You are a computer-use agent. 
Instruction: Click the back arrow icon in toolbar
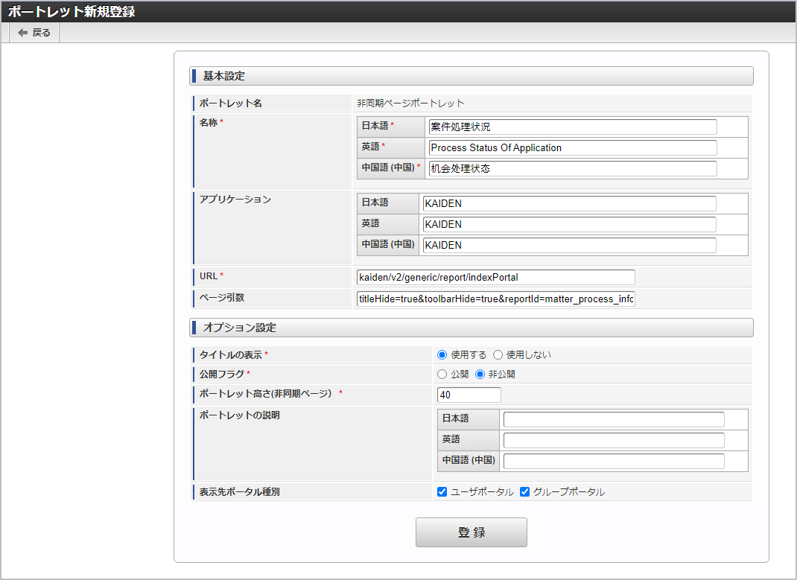click(22, 33)
